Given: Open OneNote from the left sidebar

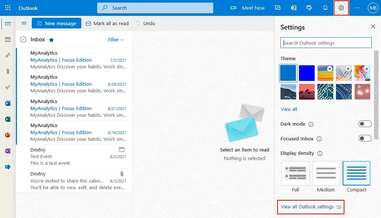Looking at the screenshot, I should coord(8,151).
